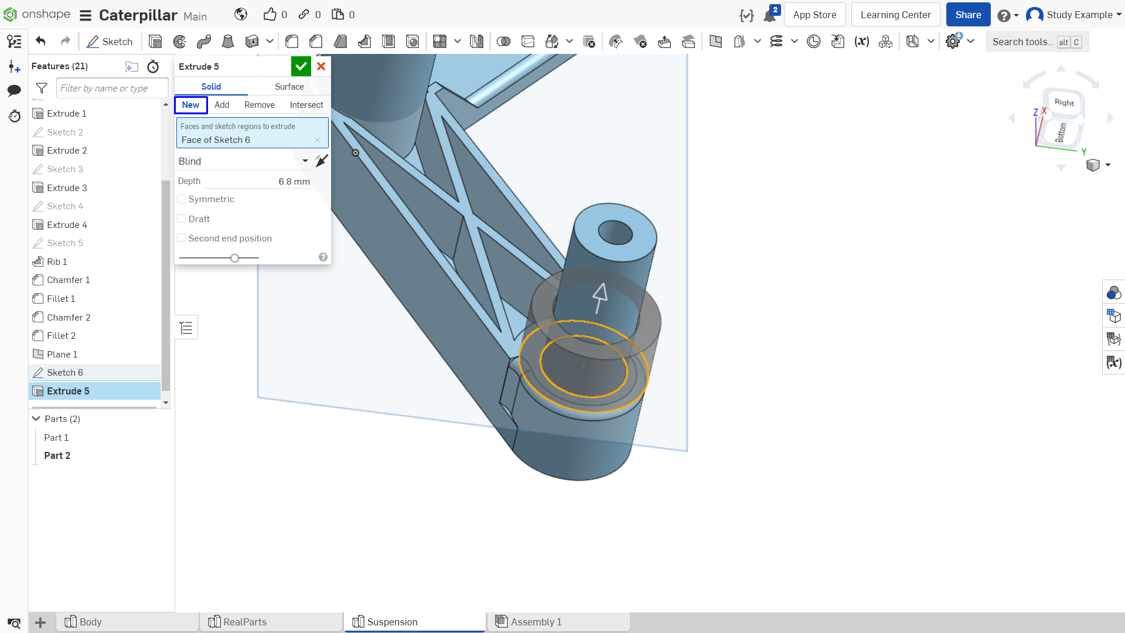Image resolution: width=1125 pixels, height=633 pixels.
Task: Open the Blind end type dropdown
Action: pos(244,161)
